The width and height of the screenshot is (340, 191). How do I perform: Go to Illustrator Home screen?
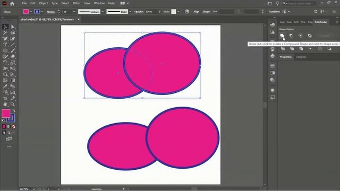[x=12, y=4]
